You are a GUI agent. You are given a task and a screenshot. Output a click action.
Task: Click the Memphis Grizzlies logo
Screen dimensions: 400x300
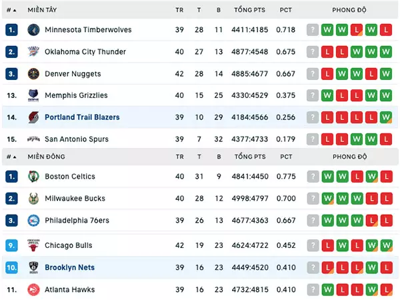point(33,95)
